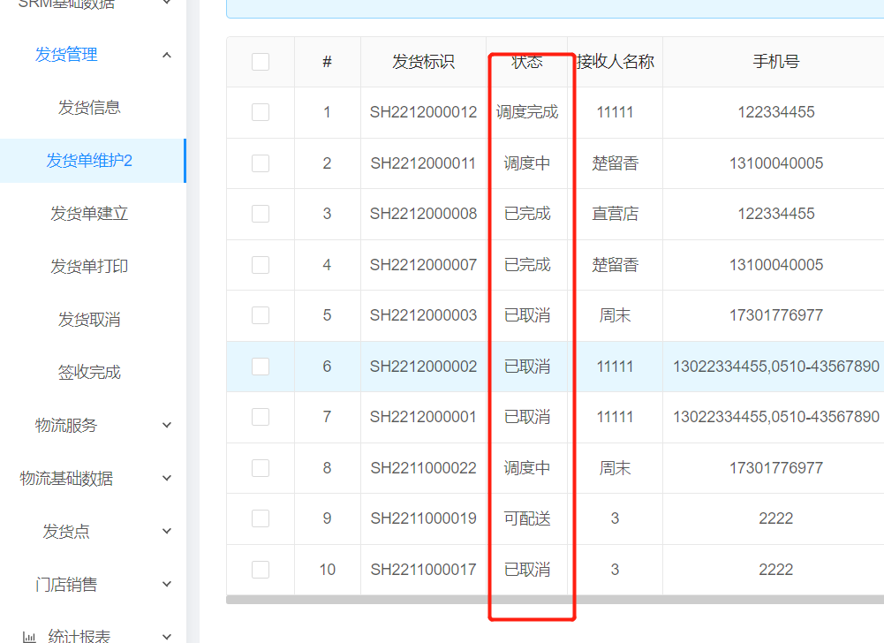
Task: Mark the checkbox for SH2211000019
Action: (x=261, y=518)
